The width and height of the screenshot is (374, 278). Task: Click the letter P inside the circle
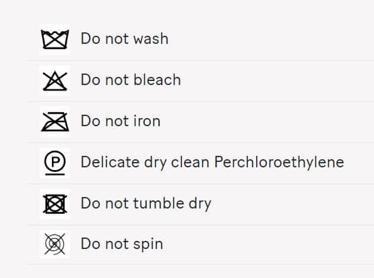click(55, 161)
